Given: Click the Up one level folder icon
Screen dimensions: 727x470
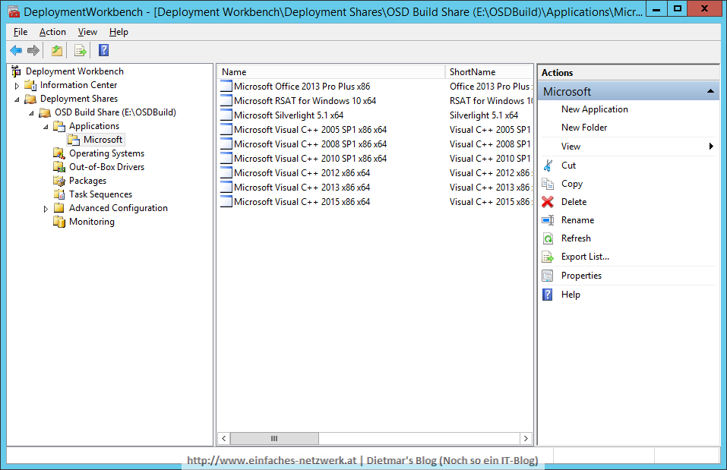Looking at the screenshot, I should 56,50.
